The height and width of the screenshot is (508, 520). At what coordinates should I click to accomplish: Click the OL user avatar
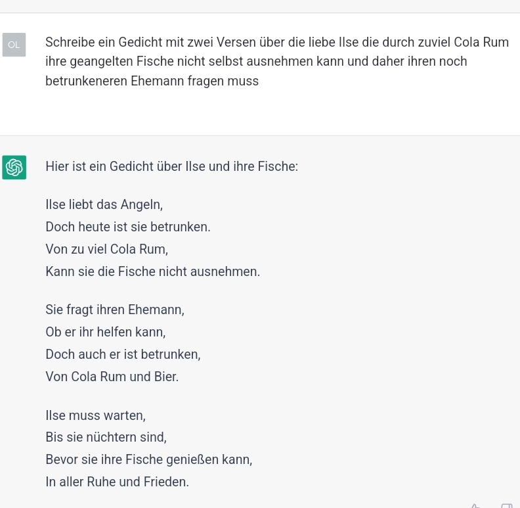click(14, 45)
